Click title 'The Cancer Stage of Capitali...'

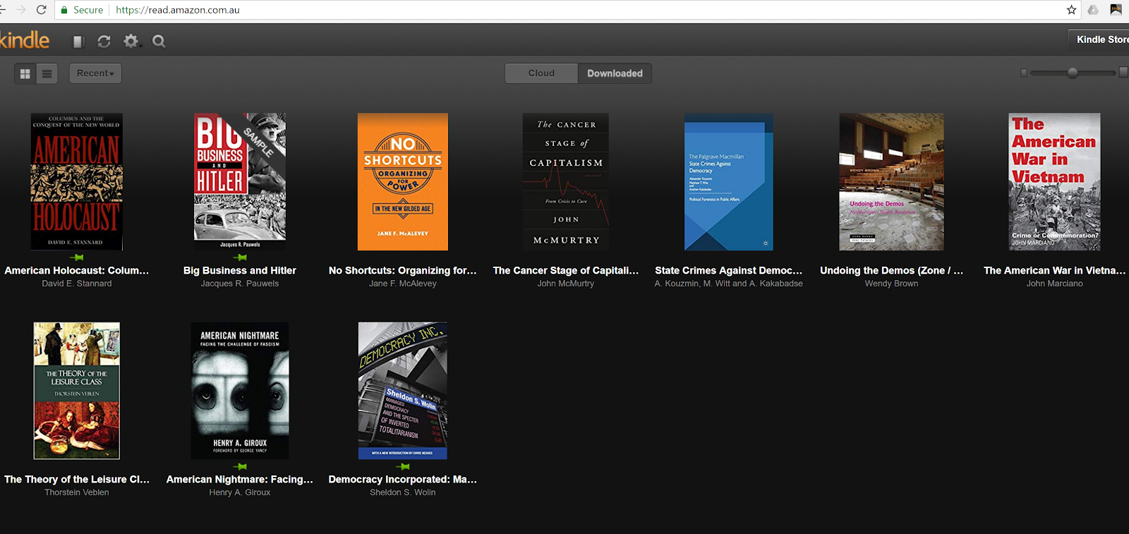pyautogui.click(x=566, y=270)
